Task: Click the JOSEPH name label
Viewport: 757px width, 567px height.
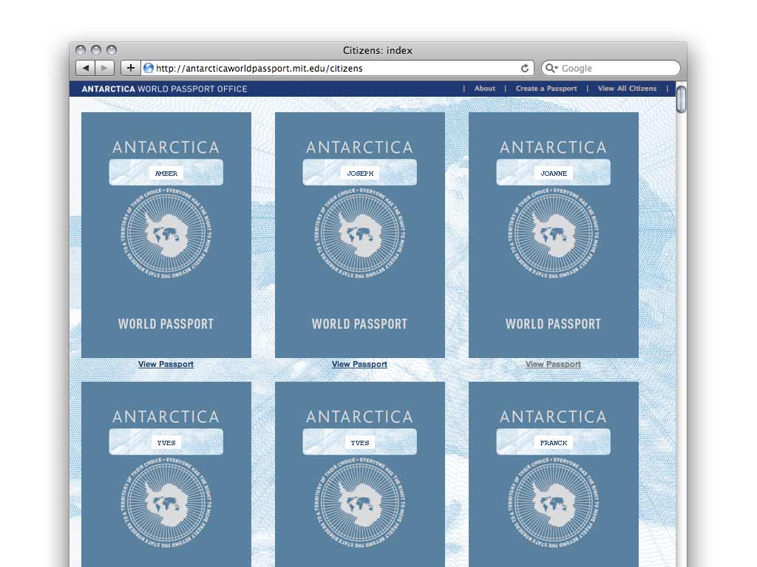Action: [x=360, y=173]
